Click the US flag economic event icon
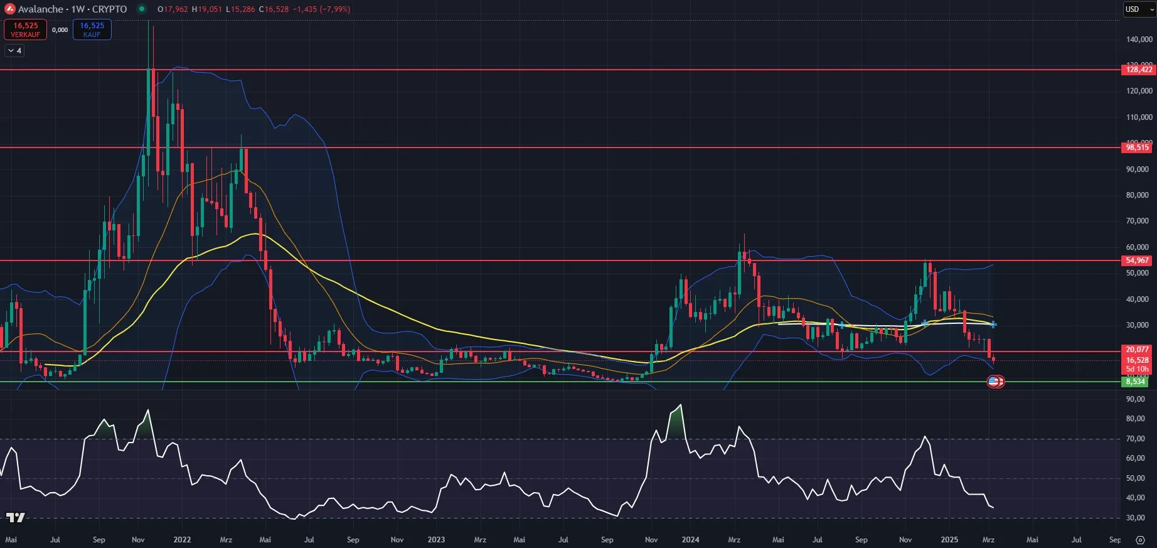Viewport: 1157px width, 548px height. (993, 381)
